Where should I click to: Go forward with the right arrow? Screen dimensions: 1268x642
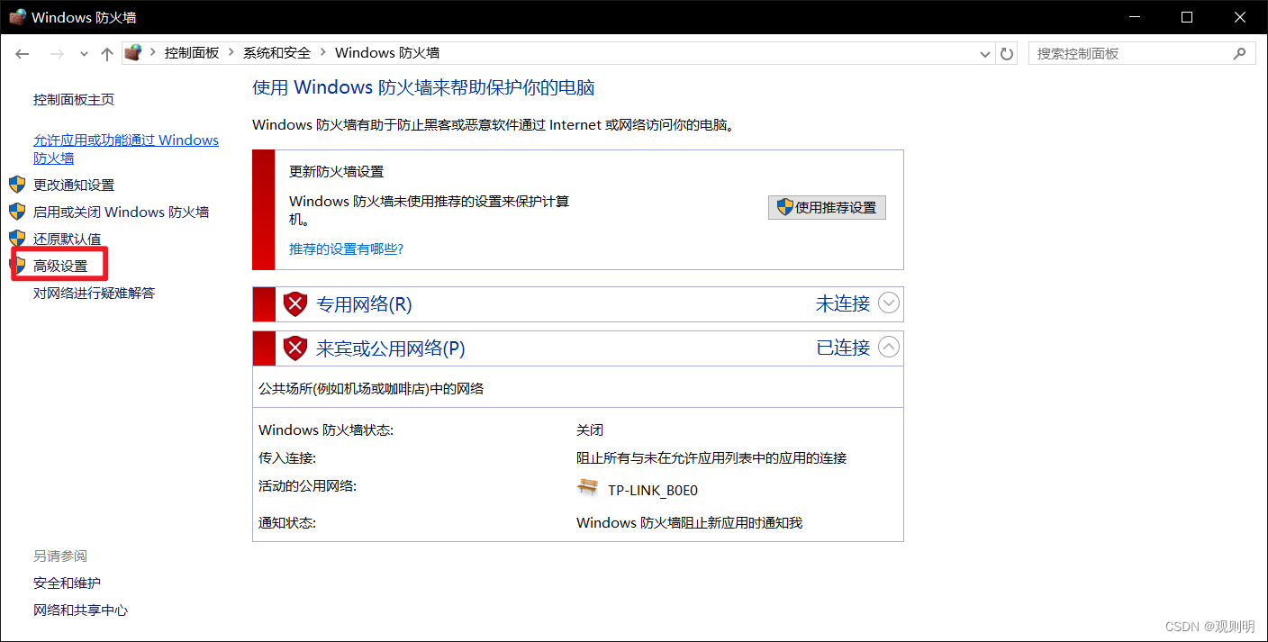point(57,54)
